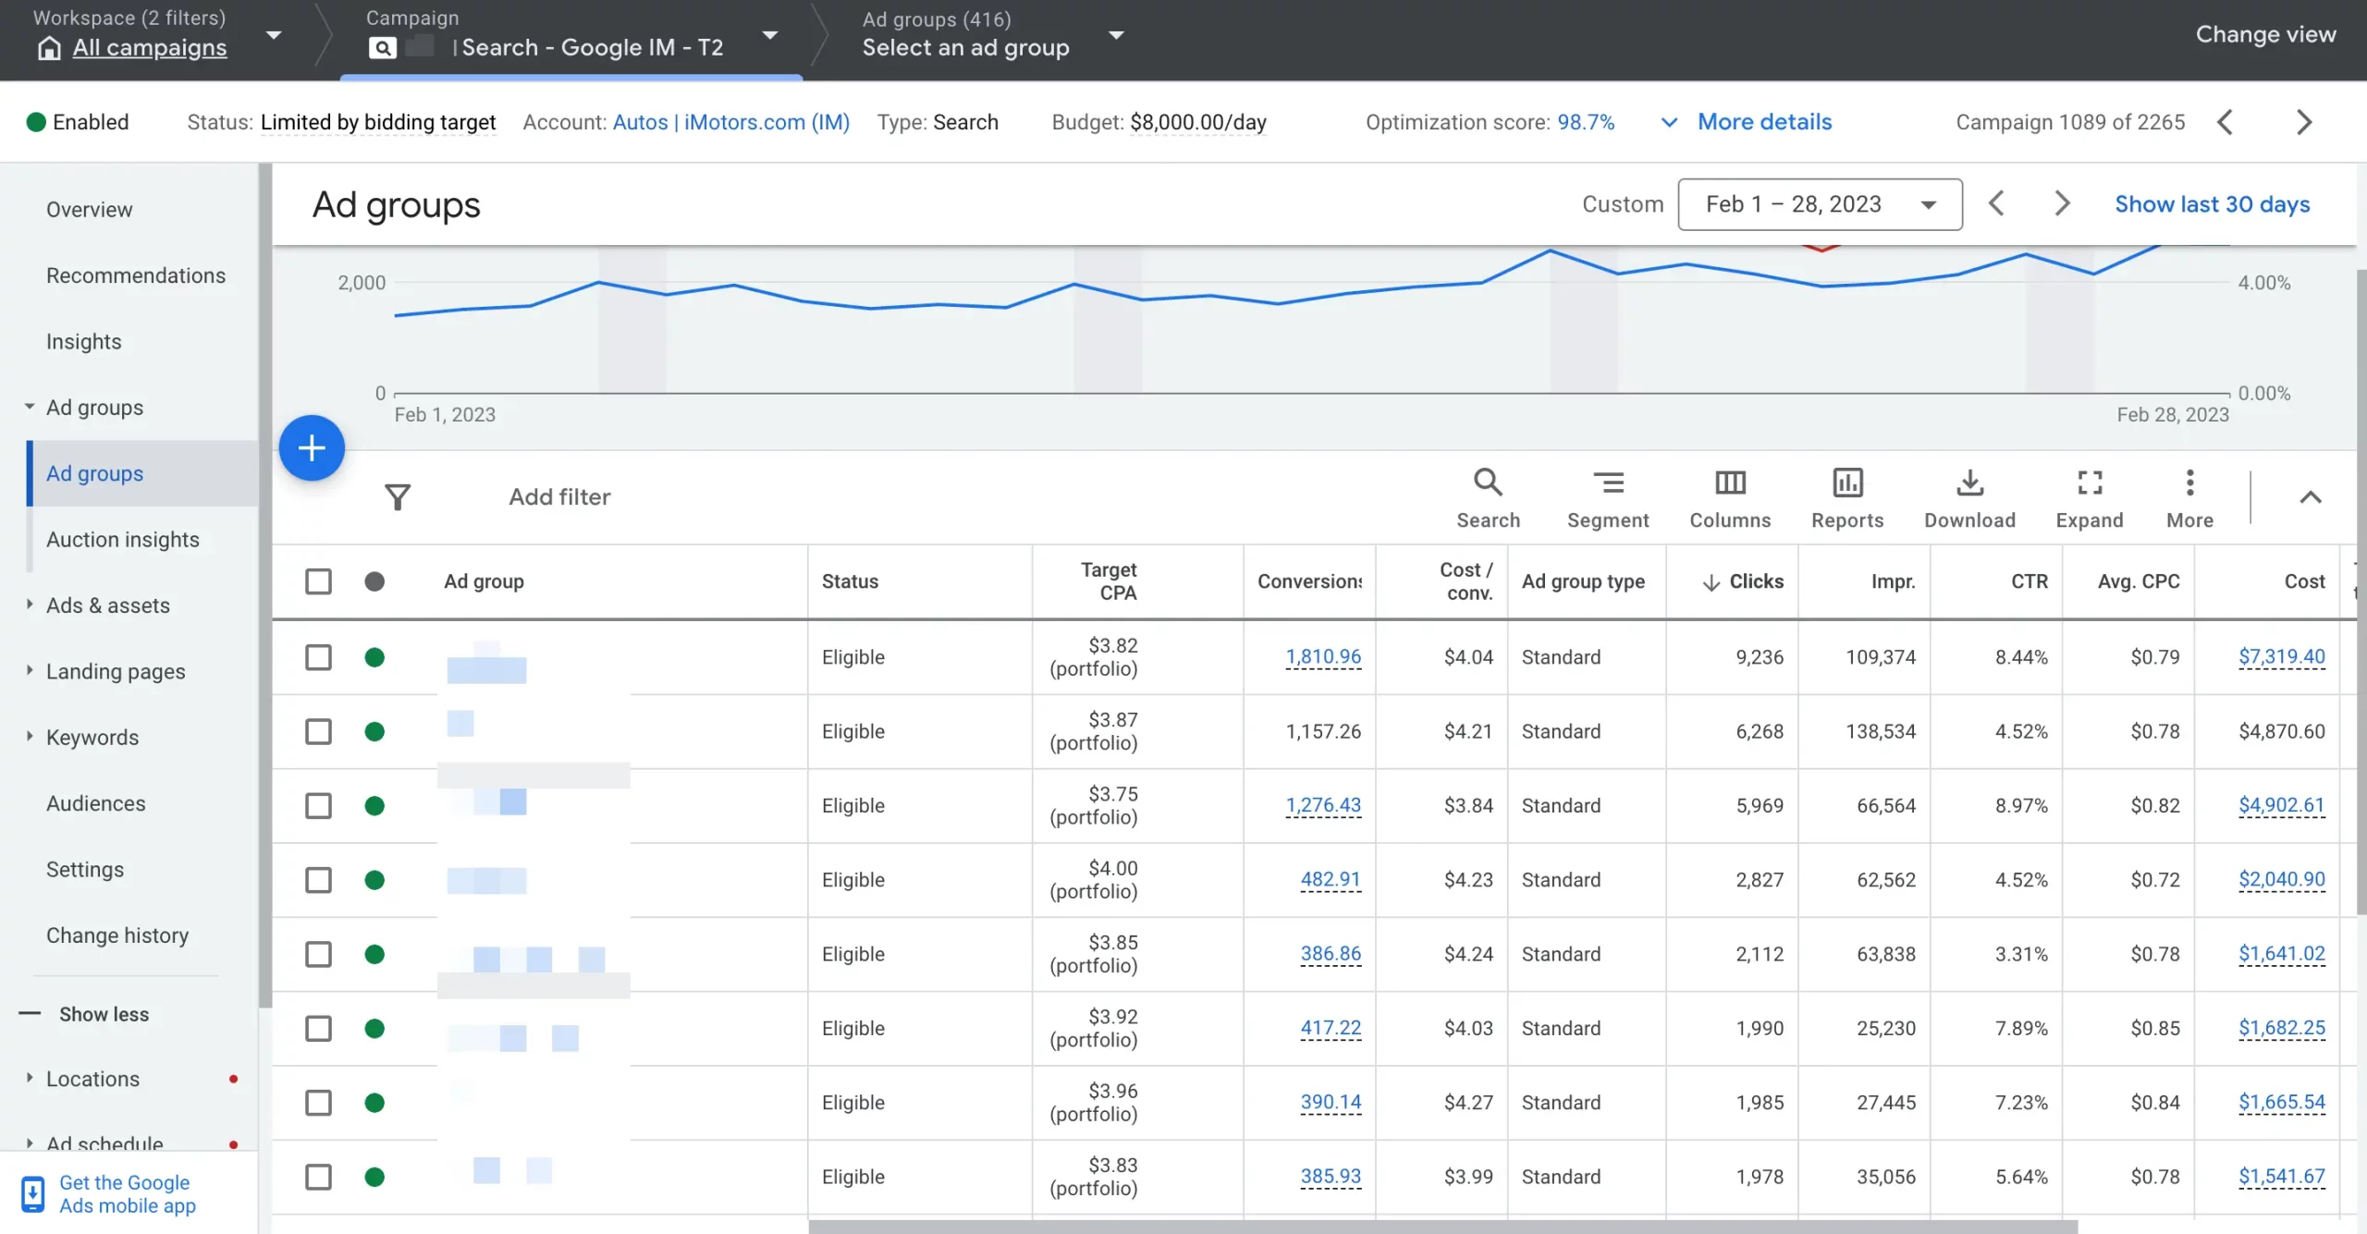Click the Search icon in toolbar
Image resolution: width=2367 pixels, height=1234 pixels.
pos(1487,483)
